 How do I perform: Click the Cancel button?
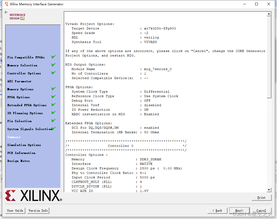[261, 211]
